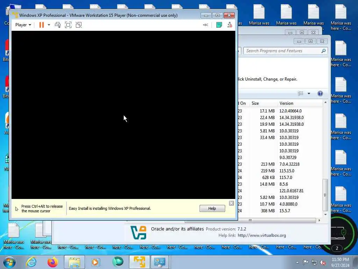This screenshot has height=269, width=358.
Task: Dismiss the Easy Install notification bar
Action: 231,203
